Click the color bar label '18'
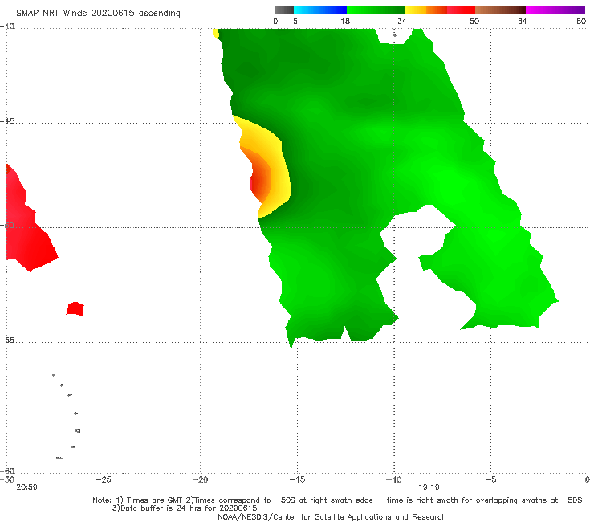 pos(345,21)
